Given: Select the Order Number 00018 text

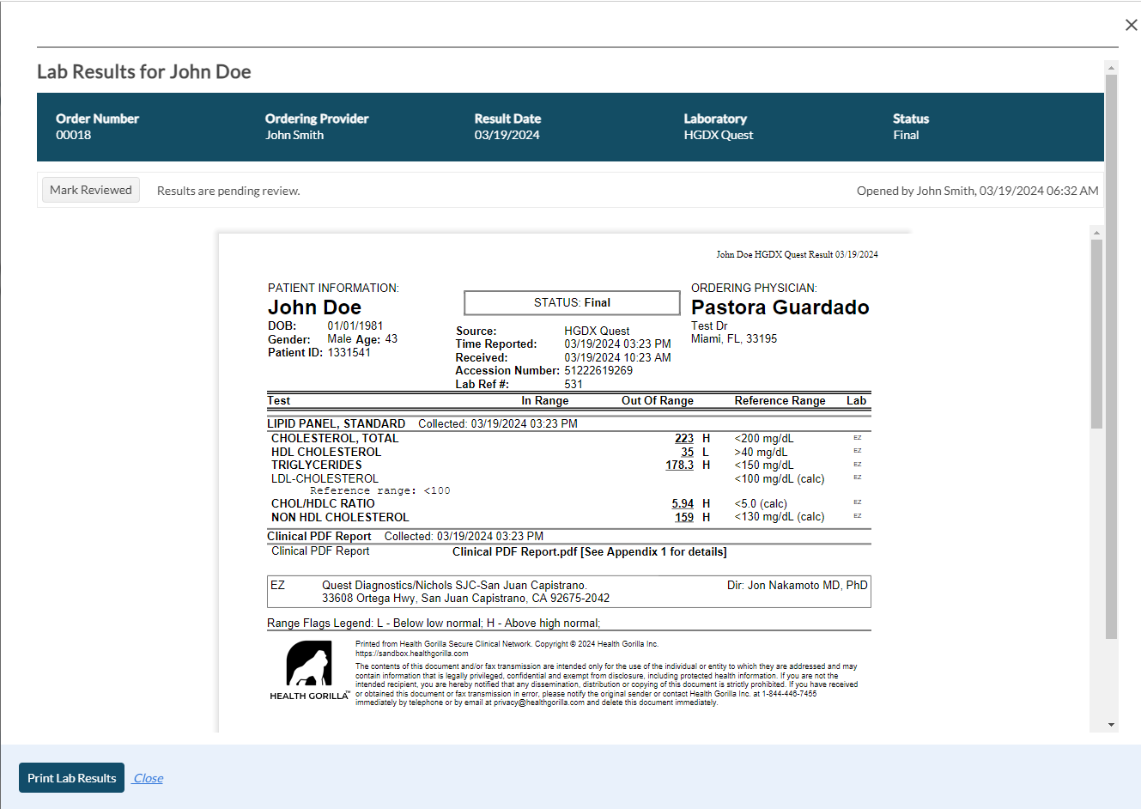Looking at the screenshot, I should pyautogui.click(x=74, y=135).
